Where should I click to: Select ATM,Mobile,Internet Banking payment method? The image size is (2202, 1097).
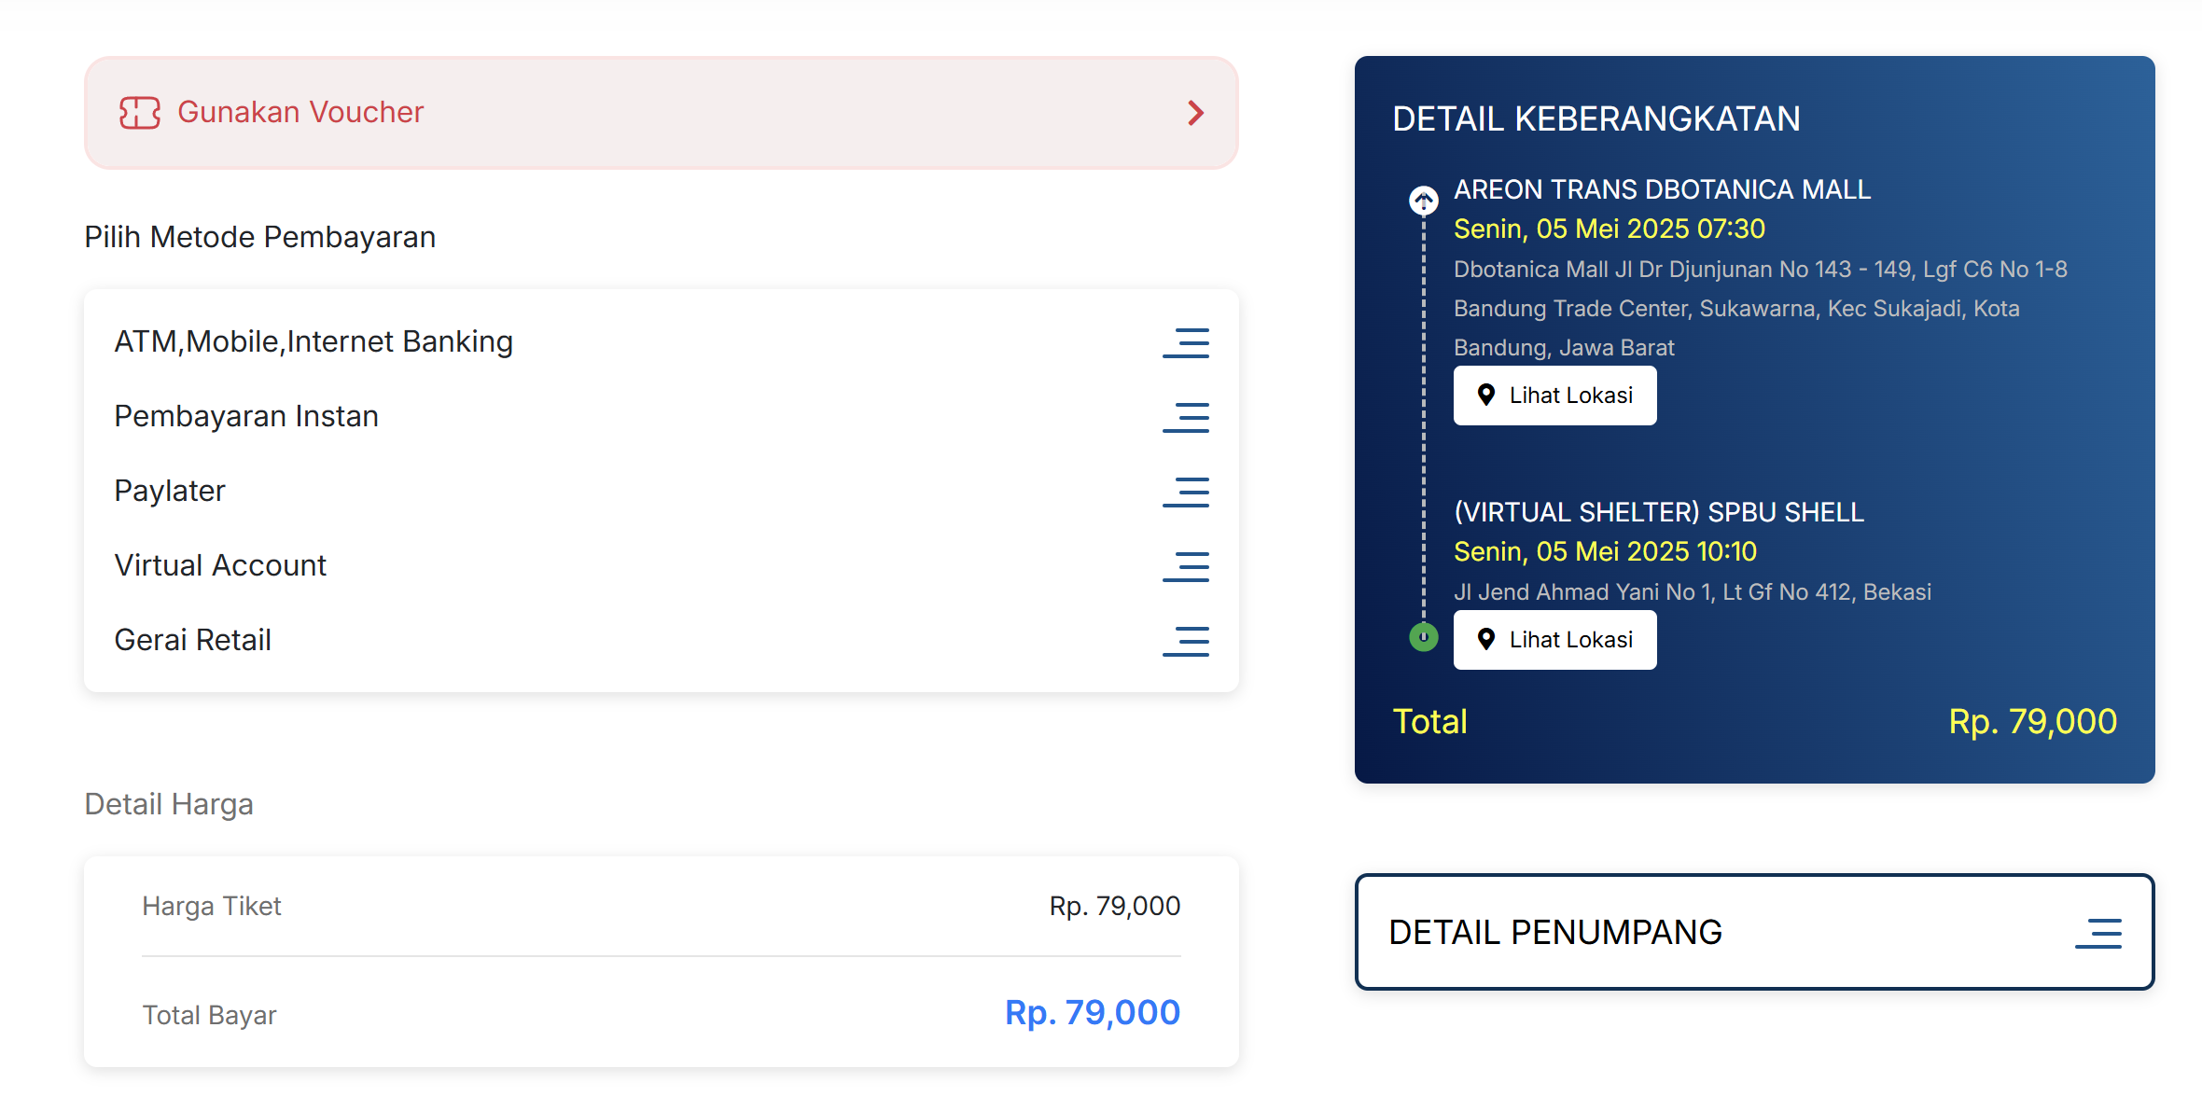[662, 342]
